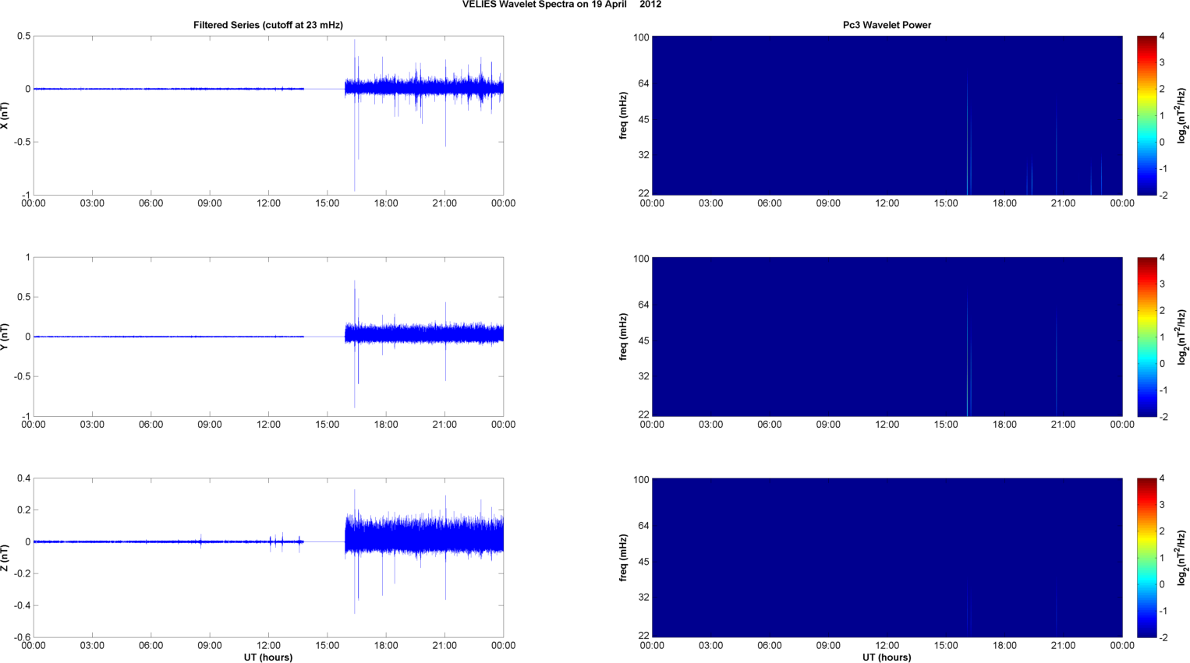
Task: Click the log2(nT²/Hz) label of the middle colorbar
Action: coord(1181,337)
